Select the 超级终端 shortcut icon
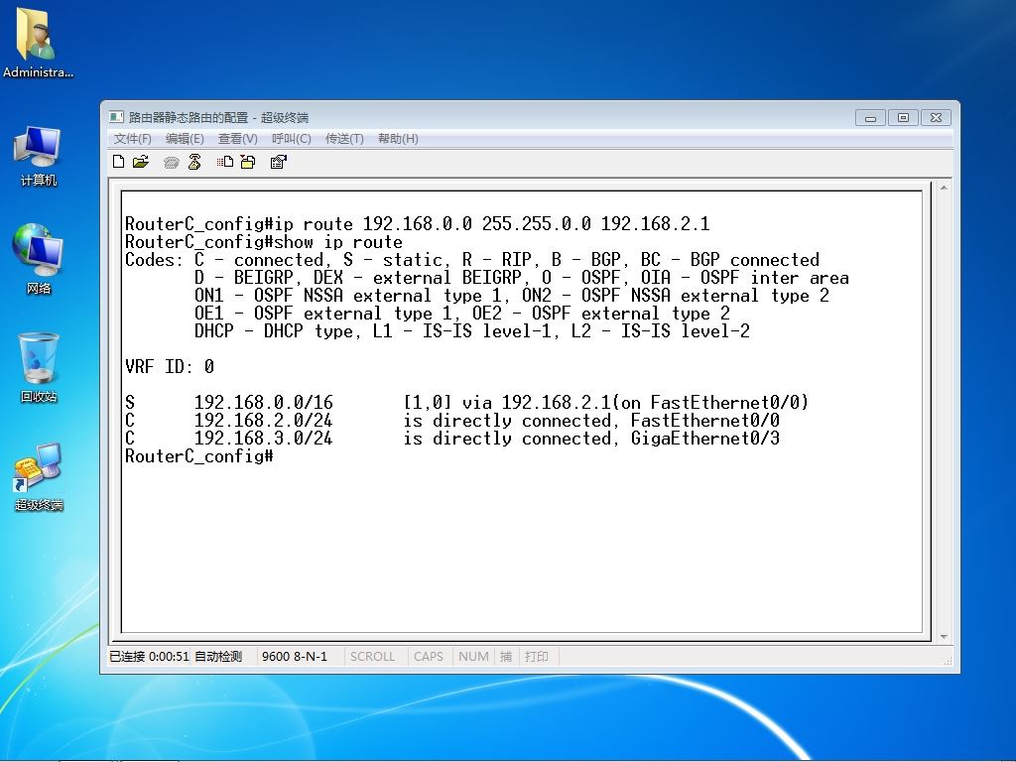 click(x=39, y=477)
